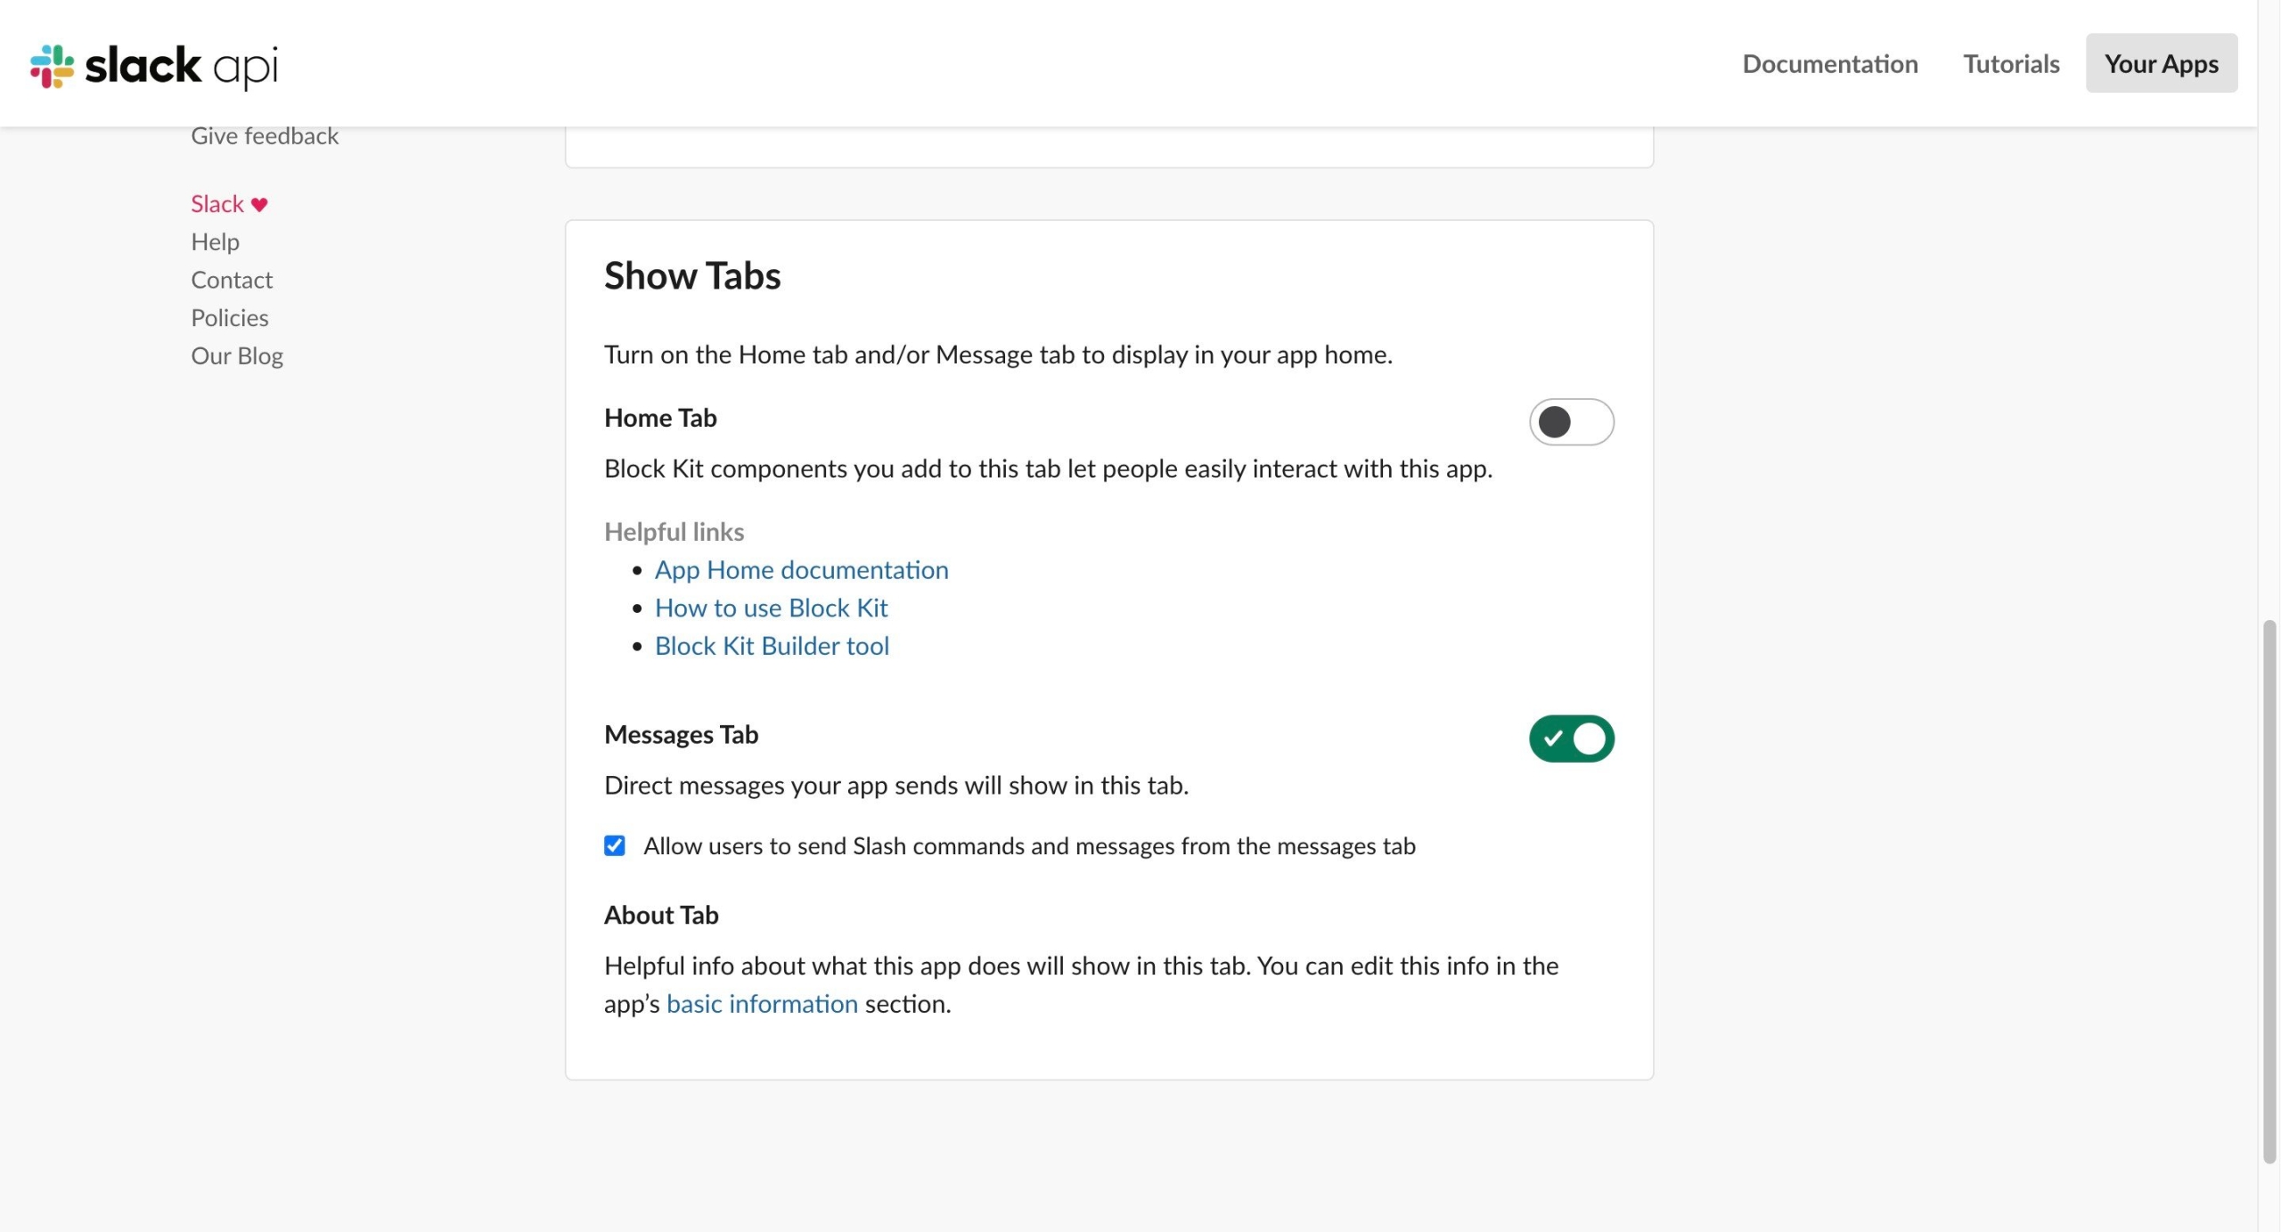The image size is (2281, 1232).
Task: Click the Your Apps button
Action: [2161, 63]
